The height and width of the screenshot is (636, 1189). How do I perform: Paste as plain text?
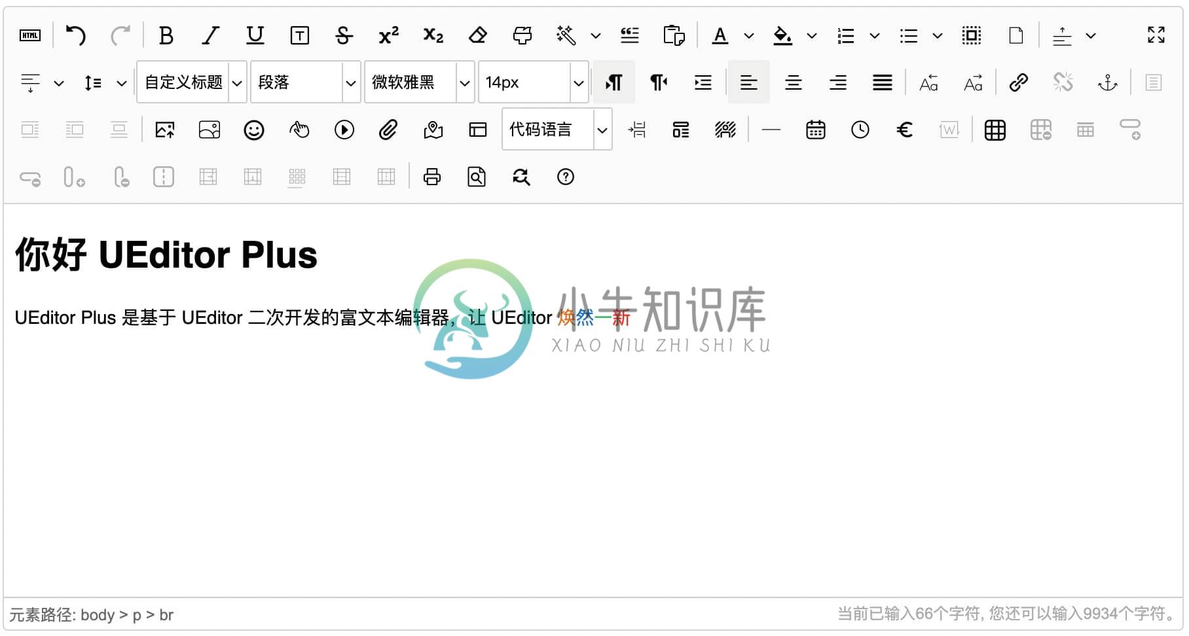pyautogui.click(x=674, y=35)
